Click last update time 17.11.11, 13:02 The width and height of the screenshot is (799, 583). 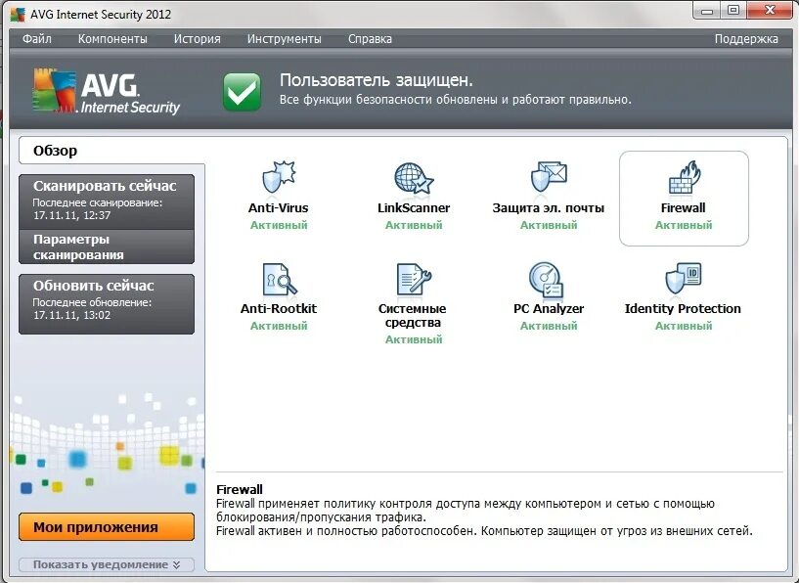tap(71, 315)
